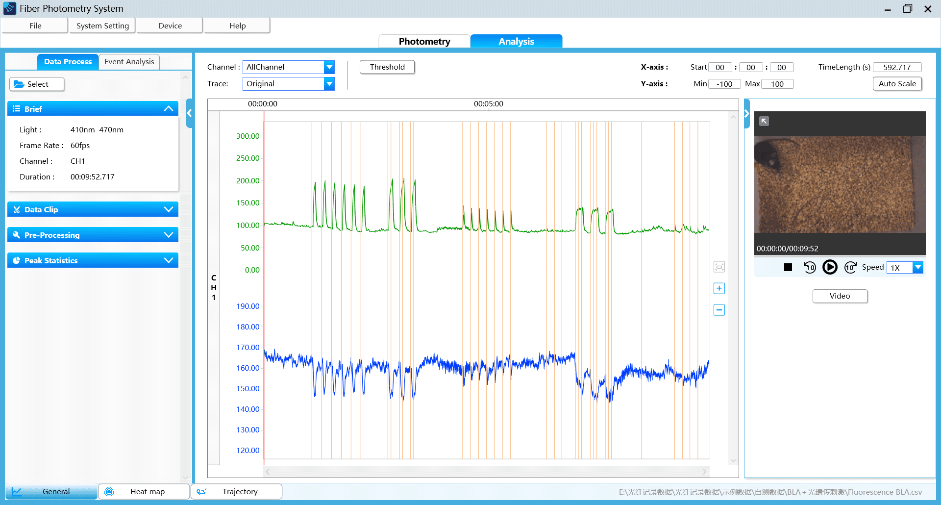Viewport: 941px width, 505px height.
Task: Rewind the video 10 seconds
Action: pos(810,267)
